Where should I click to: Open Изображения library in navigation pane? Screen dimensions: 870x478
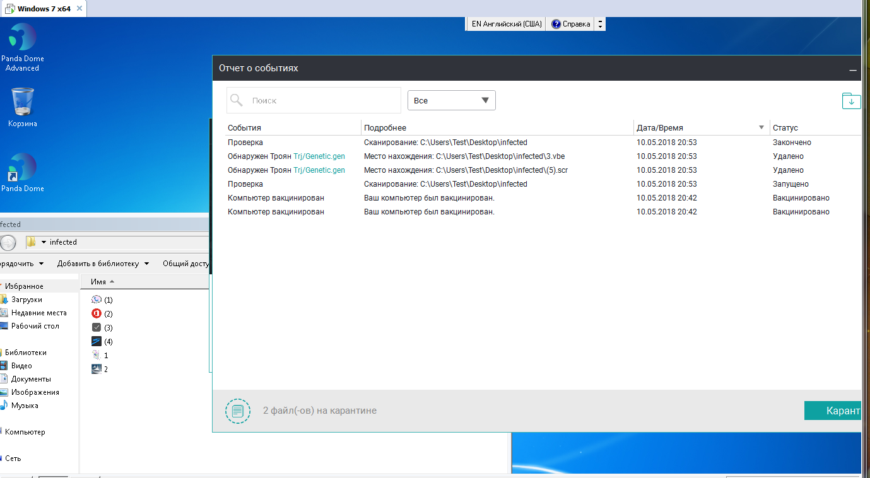point(35,392)
